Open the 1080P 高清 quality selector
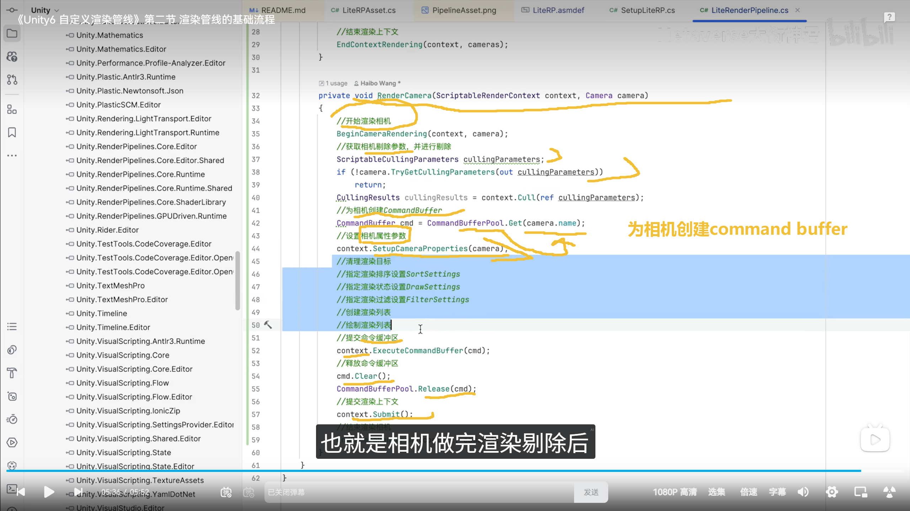Screen dimensions: 910x511 click(675, 492)
